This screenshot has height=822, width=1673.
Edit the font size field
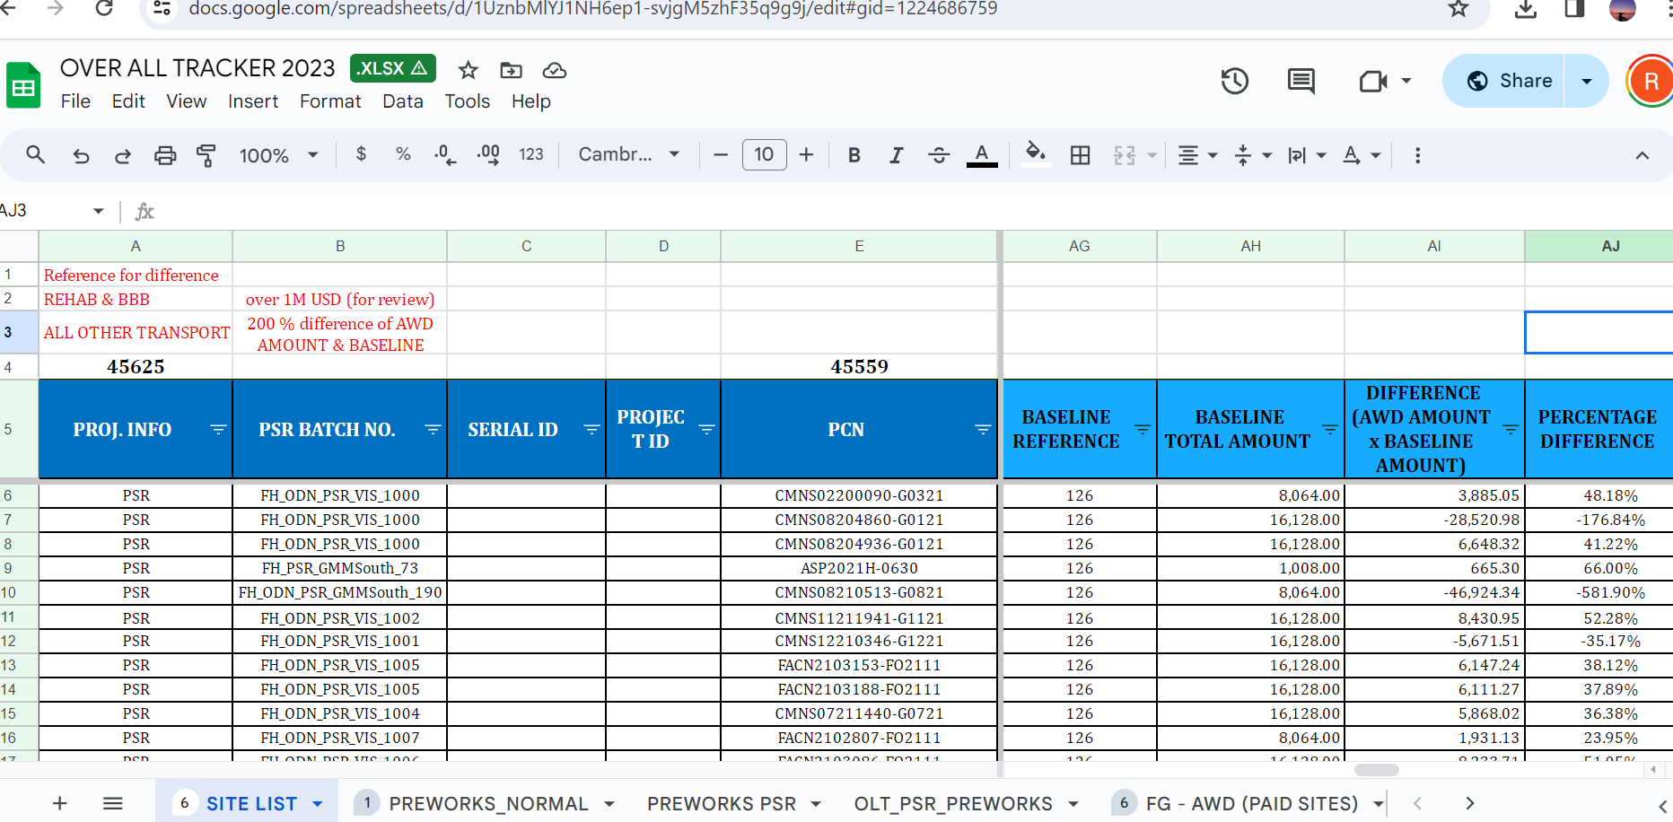pyautogui.click(x=764, y=154)
